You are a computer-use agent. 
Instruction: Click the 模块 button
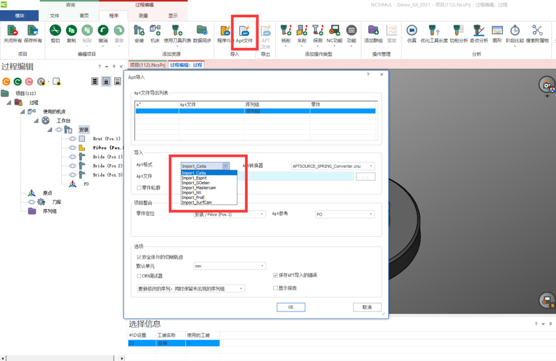19,16
